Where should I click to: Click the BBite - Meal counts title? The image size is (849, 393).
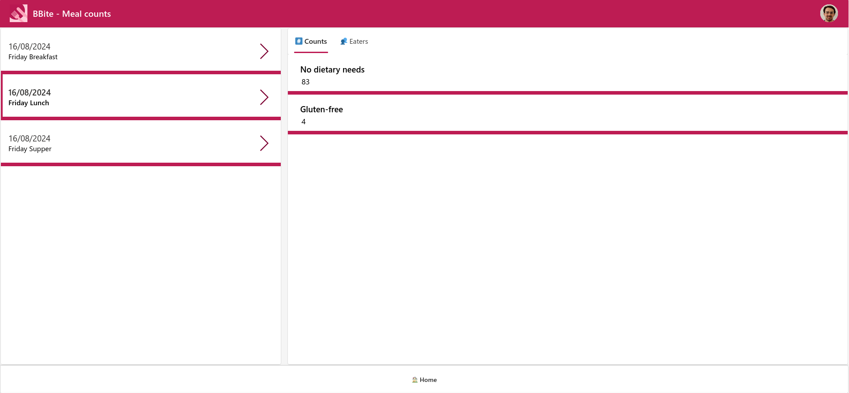pos(72,14)
